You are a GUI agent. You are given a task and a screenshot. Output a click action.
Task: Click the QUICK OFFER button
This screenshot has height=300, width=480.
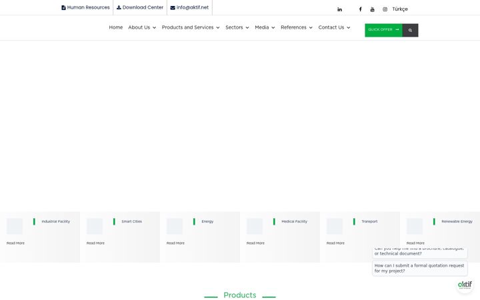383,30
